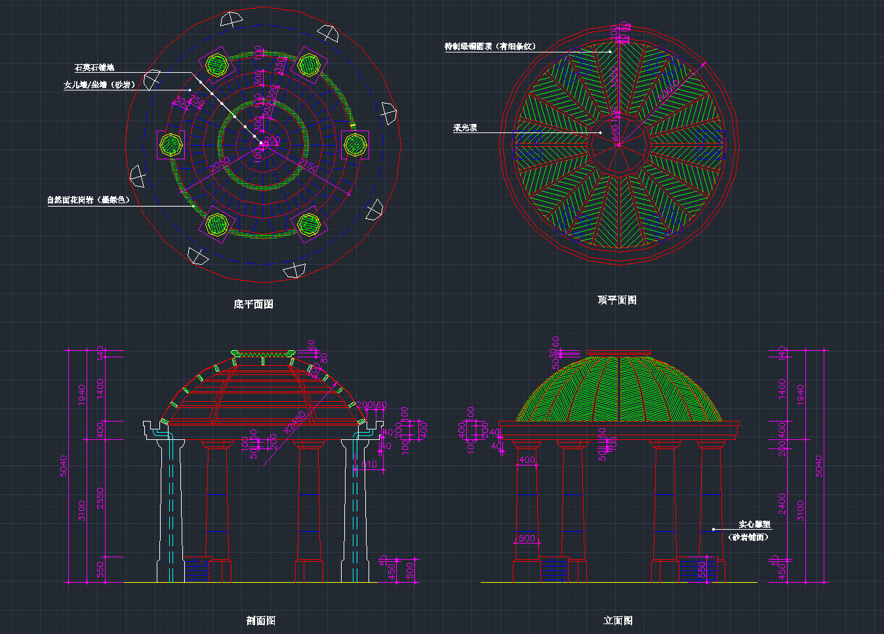Screen dimensions: 884x634
Task: Select the 立面图 title label
Action: 618,620
